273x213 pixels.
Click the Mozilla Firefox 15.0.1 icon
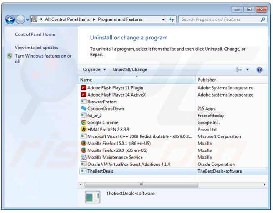click(x=84, y=143)
